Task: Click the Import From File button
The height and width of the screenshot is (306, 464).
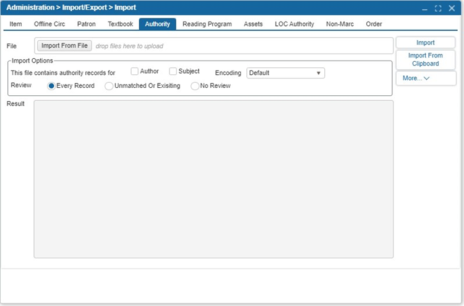Action: click(64, 46)
